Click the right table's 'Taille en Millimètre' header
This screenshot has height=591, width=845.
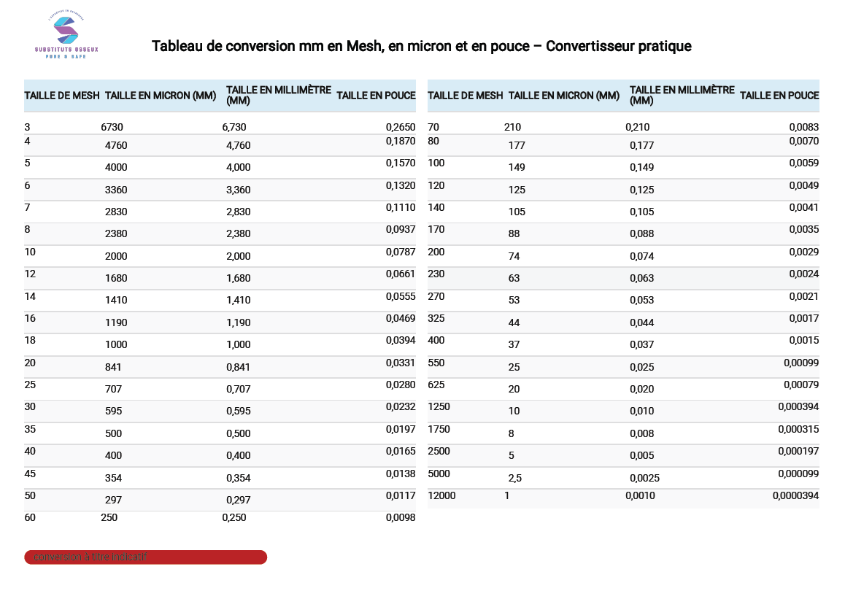[x=682, y=95]
